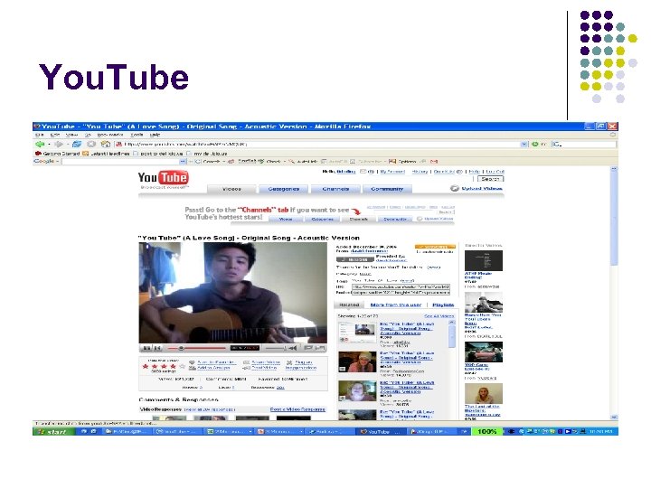Click the green Back arrow in Firefox

tap(40, 144)
